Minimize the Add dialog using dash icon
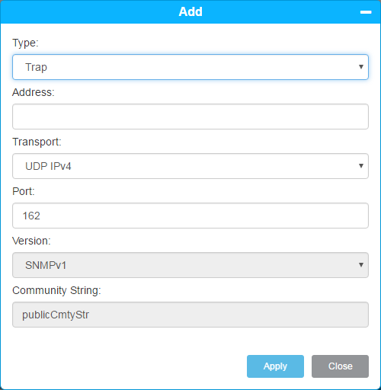The width and height of the screenshot is (381, 390). click(x=366, y=12)
